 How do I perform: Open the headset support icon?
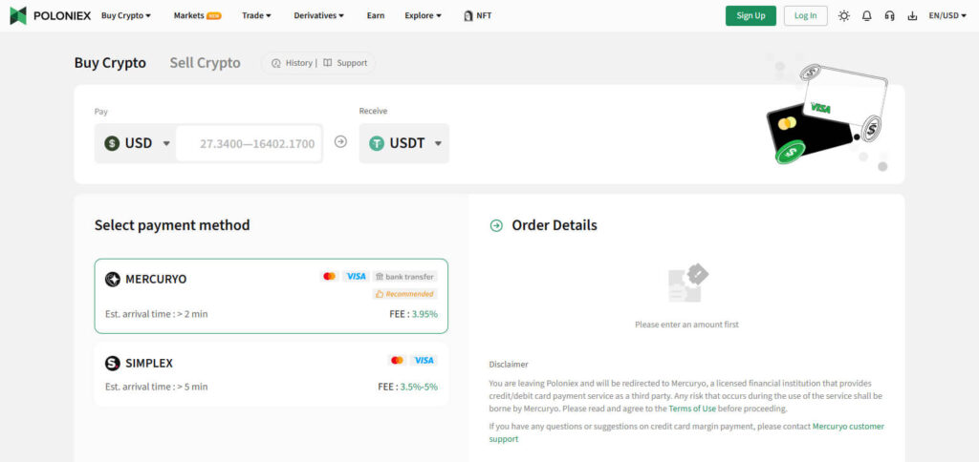[890, 15]
